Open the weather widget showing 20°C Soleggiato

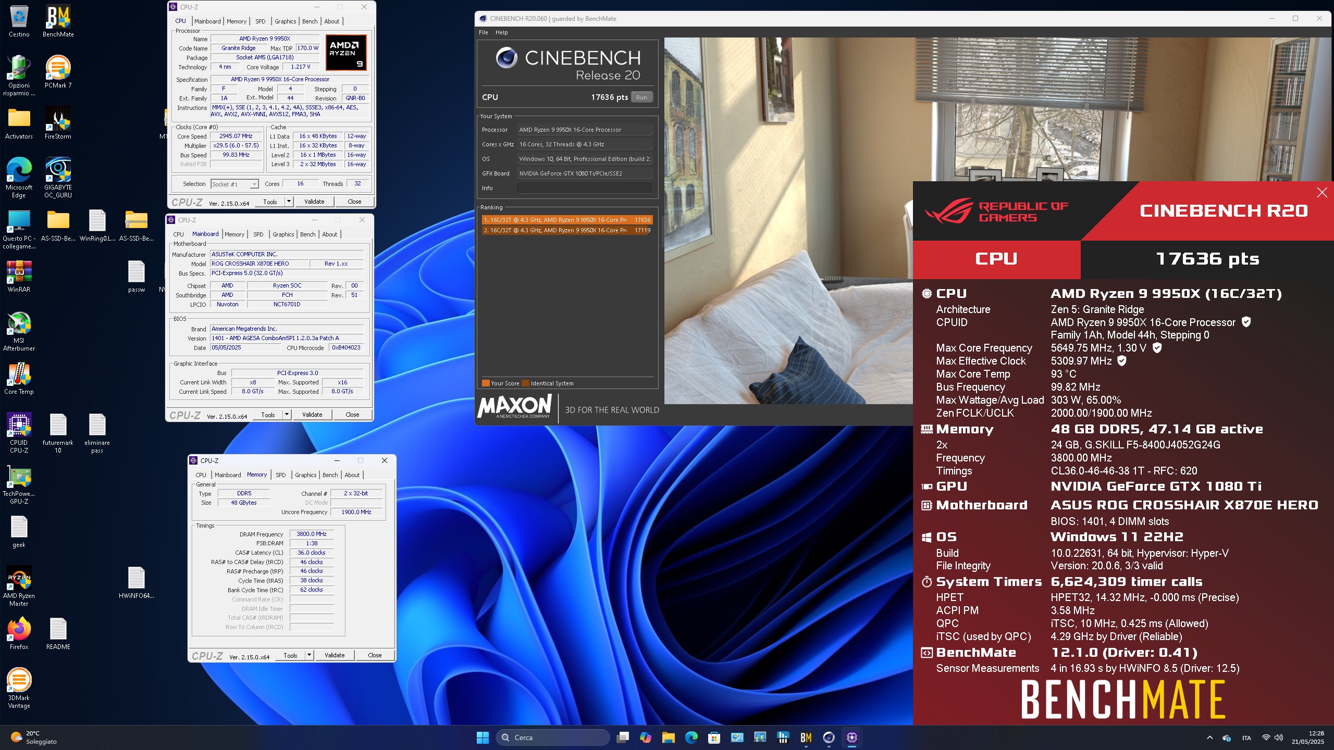click(x=34, y=737)
